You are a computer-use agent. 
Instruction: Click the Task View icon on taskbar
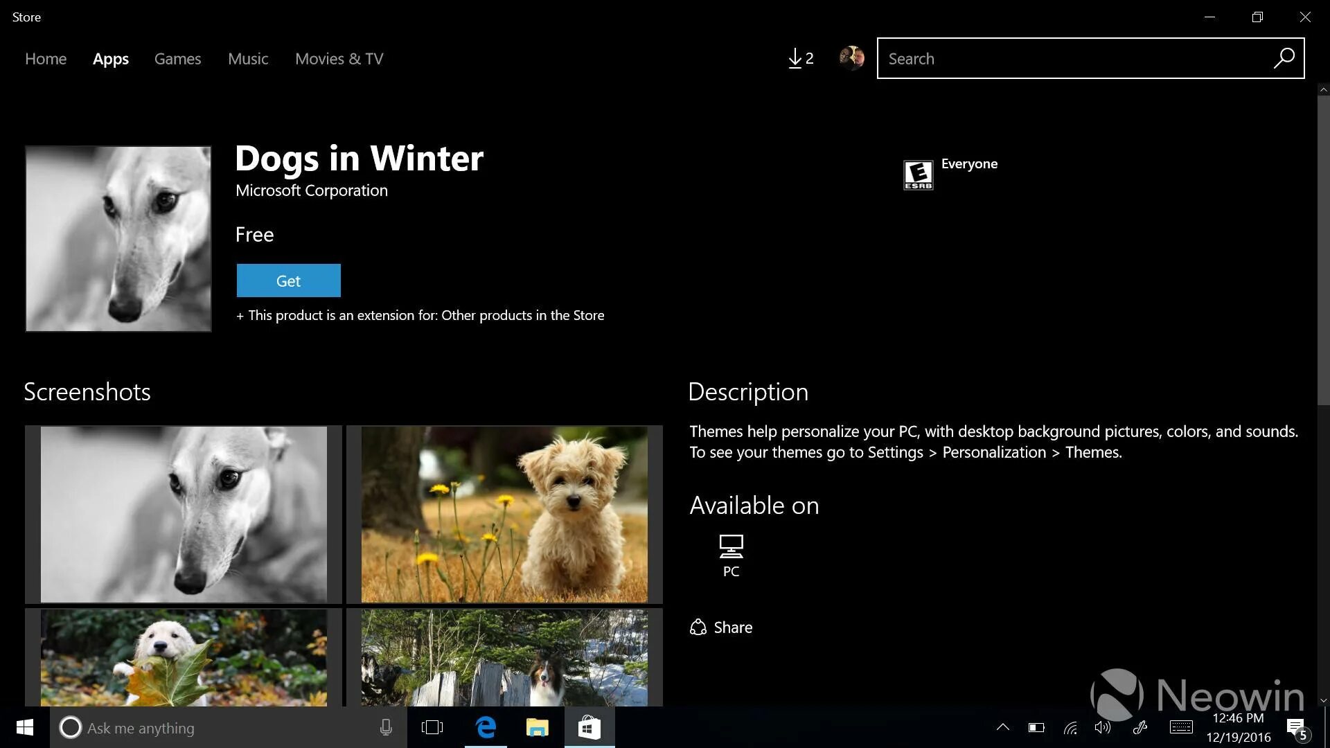pos(432,727)
